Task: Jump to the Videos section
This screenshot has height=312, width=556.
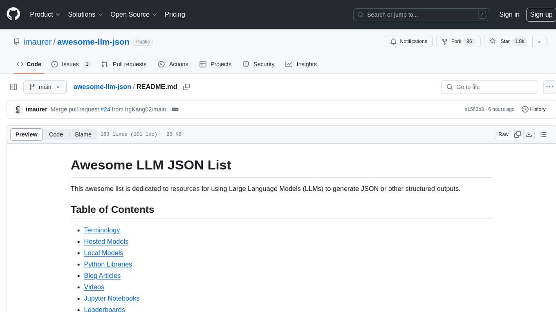Action: pyautogui.click(x=94, y=287)
